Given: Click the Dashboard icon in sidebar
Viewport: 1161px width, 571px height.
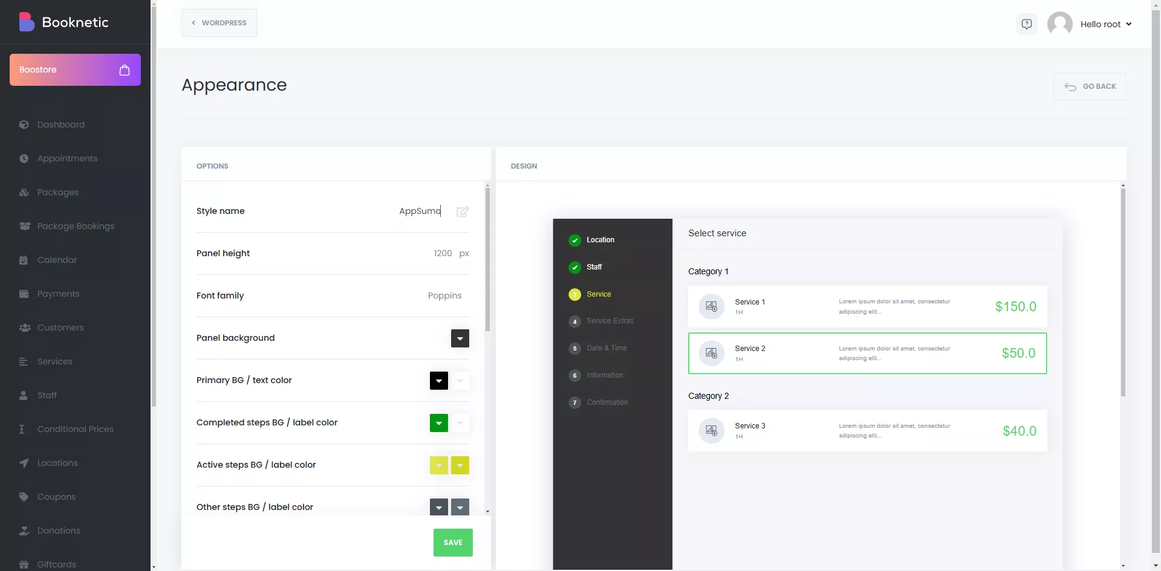Looking at the screenshot, I should 24,124.
